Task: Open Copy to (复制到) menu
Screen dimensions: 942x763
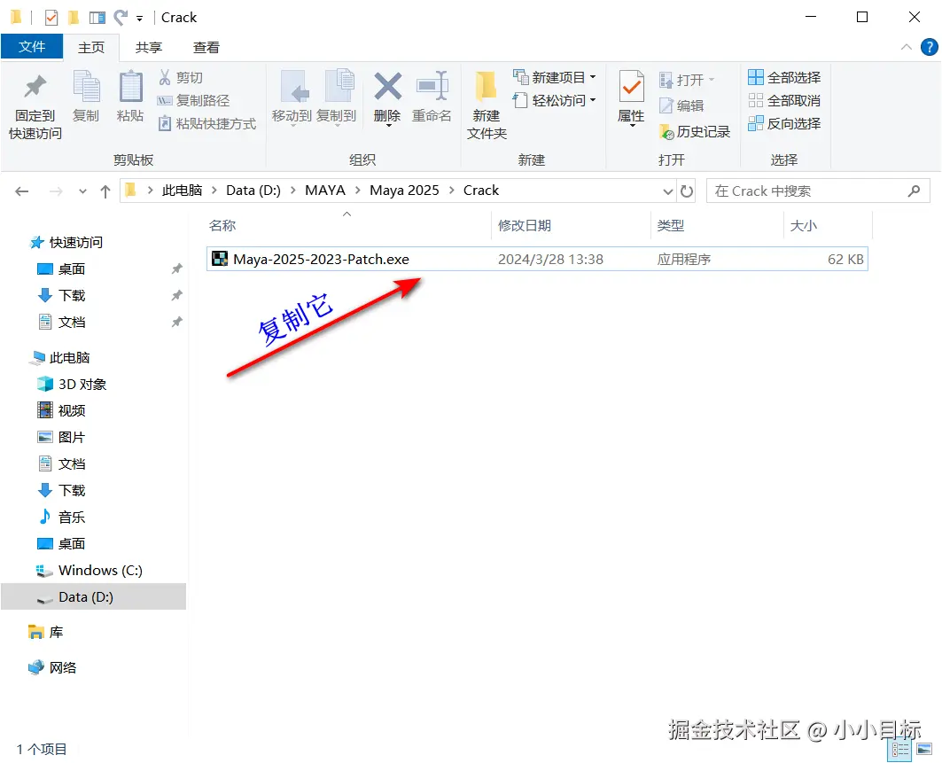Action: point(337,98)
